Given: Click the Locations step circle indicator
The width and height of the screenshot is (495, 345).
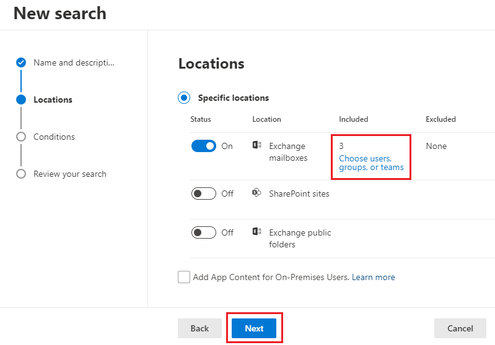Looking at the screenshot, I should [21, 100].
